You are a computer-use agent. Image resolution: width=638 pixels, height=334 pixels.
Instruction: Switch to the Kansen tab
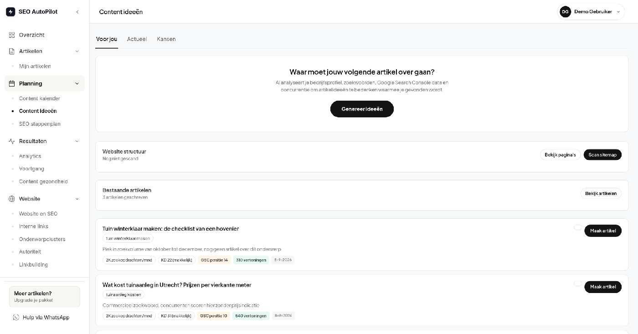pyautogui.click(x=166, y=39)
